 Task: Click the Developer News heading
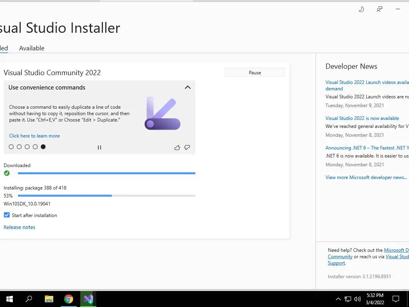tap(351, 66)
